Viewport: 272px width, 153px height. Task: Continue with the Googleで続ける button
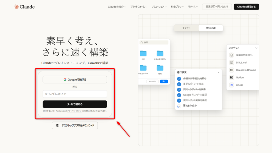(x=75, y=80)
